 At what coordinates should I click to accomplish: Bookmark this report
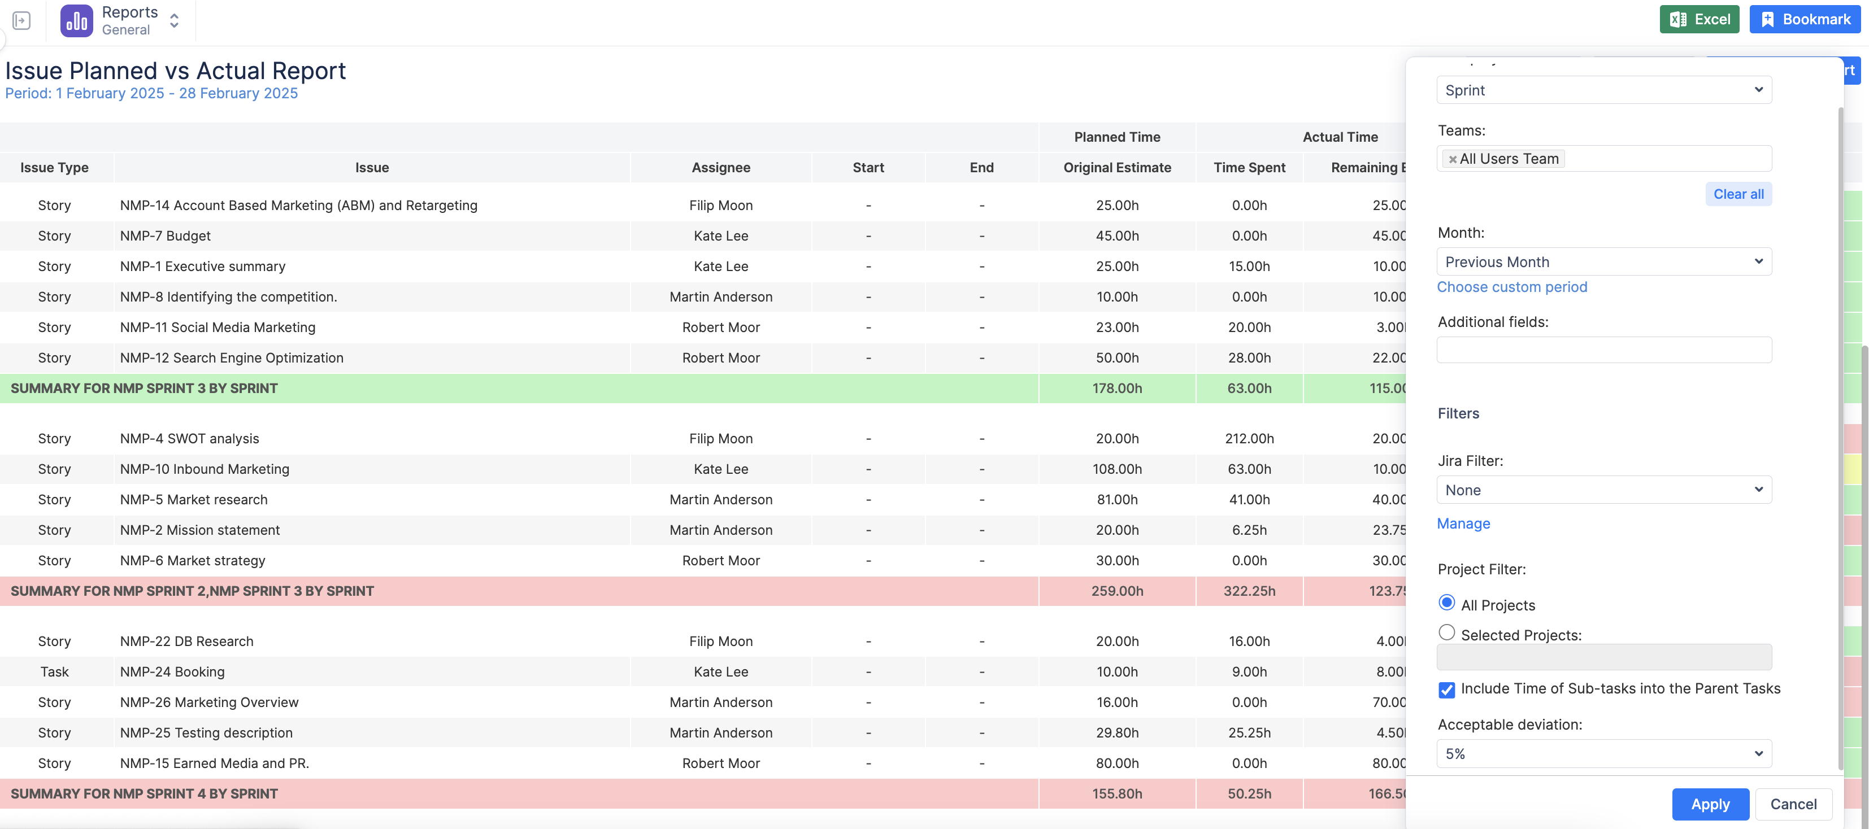pos(1805,19)
